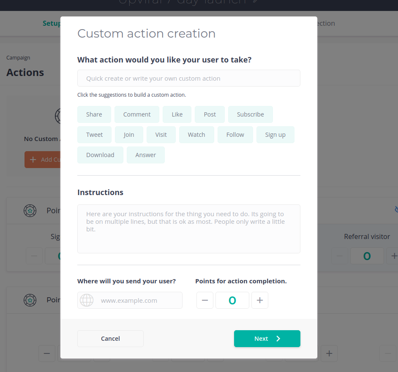Click the chevron arrow inside the Next button
Image resolution: width=398 pixels, height=372 pixels.
tap(278, 339)
